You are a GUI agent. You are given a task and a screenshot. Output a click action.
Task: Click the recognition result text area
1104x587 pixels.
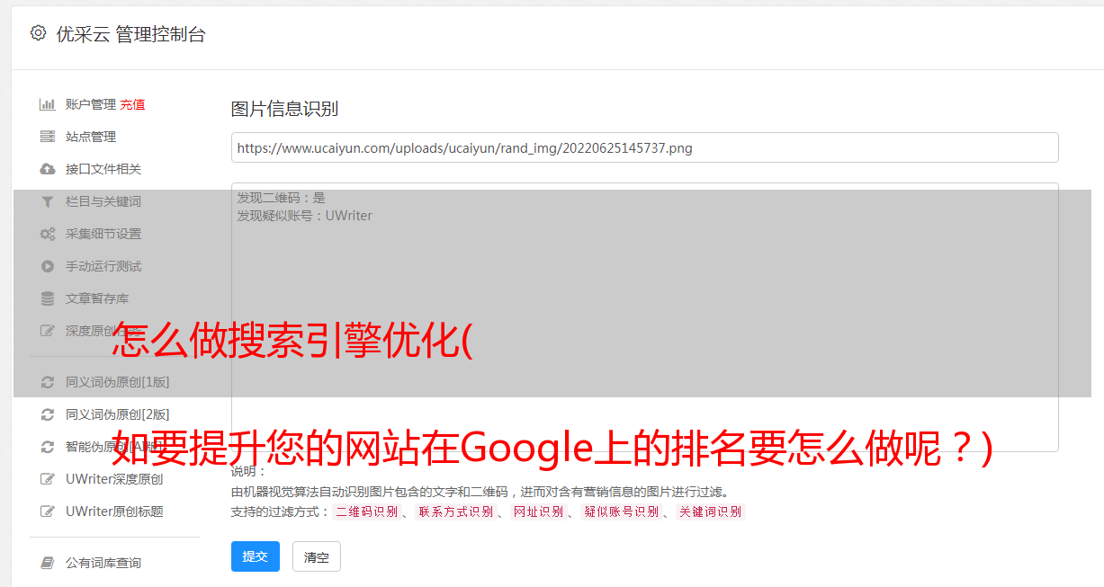click(644, 317)
